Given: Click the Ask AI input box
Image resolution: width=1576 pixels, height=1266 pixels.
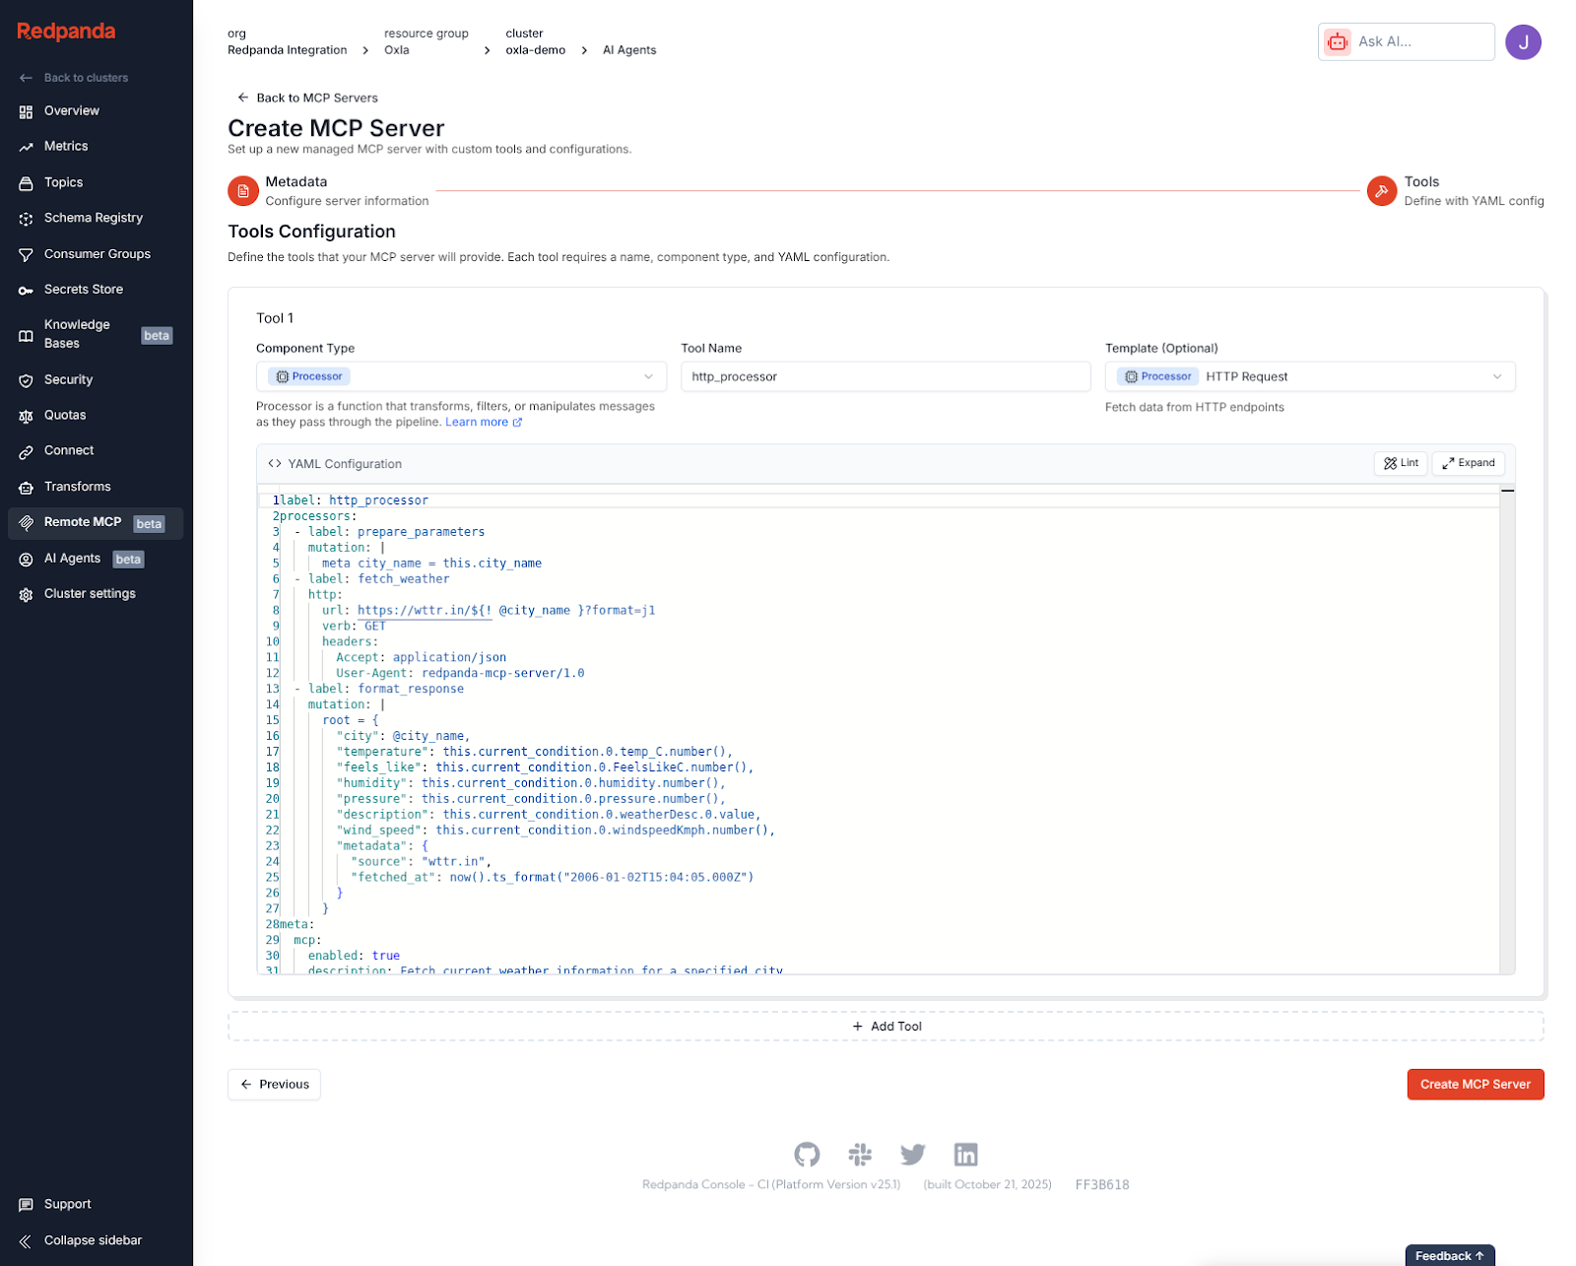Looking at the screenshot, I should [x=1407, y=42].
